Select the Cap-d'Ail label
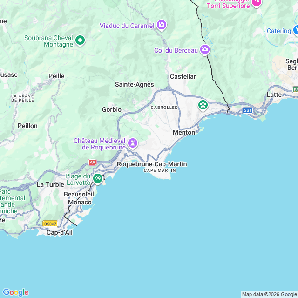Image resolution: width=298 pixels, height=298 pixels. pos(60,232)
